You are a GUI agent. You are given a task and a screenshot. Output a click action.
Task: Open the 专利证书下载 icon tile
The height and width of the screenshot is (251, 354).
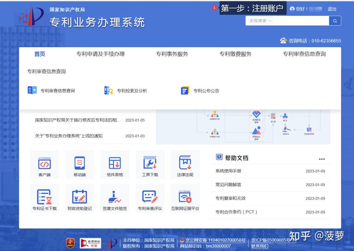coord(45,198)
